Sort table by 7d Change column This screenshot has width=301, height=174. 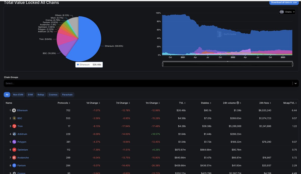pyautogui.click(x=123, y=103)
